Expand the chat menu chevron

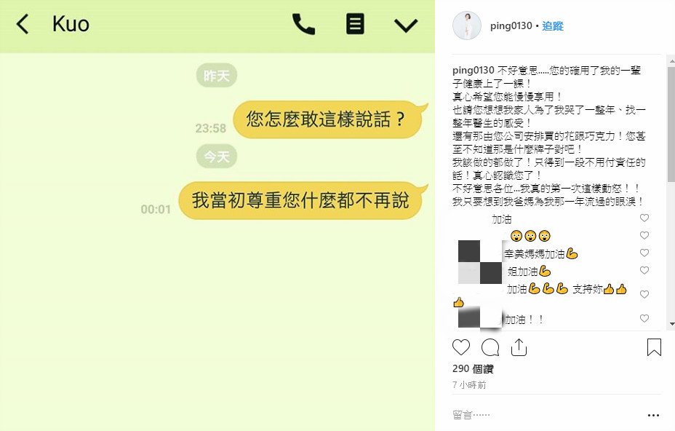pyautogui.click(x=406, y=25)
